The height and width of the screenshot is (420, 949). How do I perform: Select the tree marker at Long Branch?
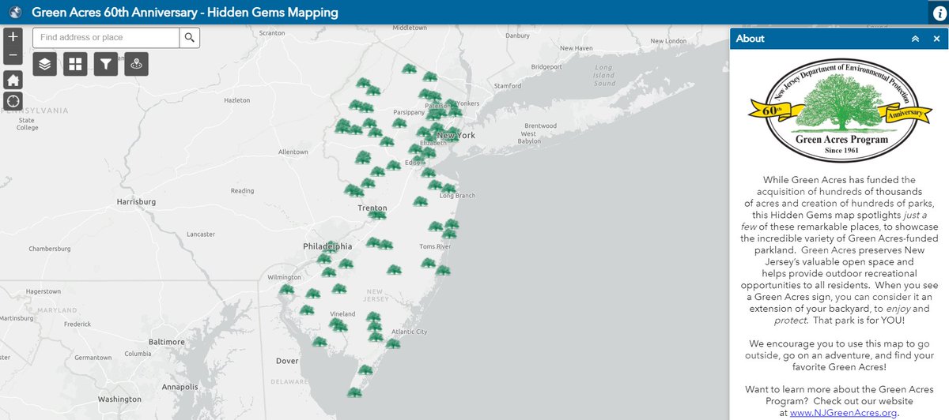point(448,189)
